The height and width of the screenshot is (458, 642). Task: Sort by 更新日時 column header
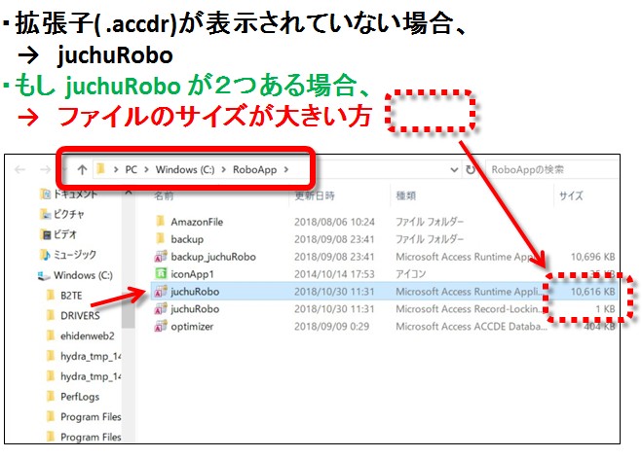pyautogui.click(x=315, y=195)
